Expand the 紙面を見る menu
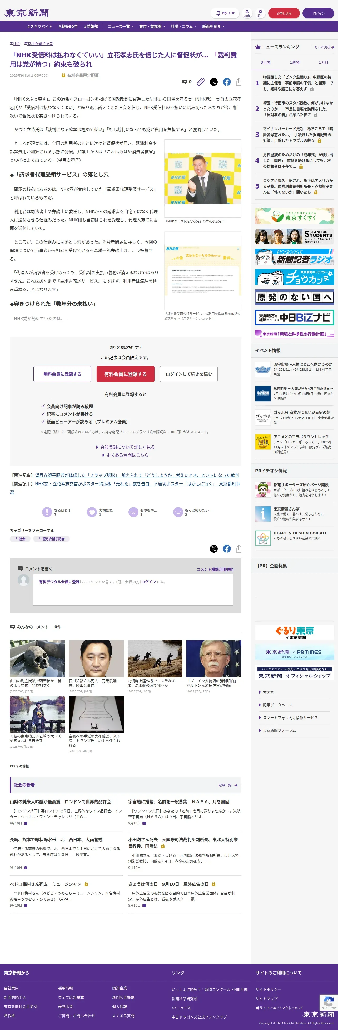The image size is (338, 1030). point(213,26)
